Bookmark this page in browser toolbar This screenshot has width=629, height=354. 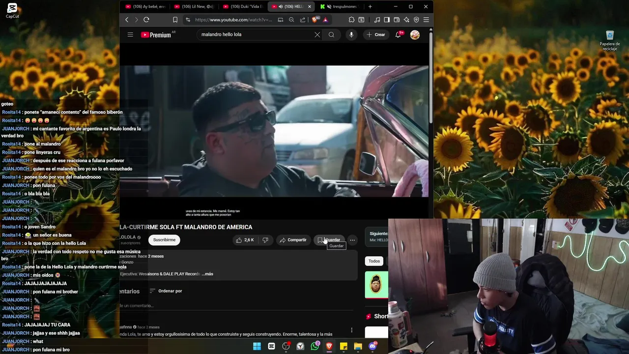(x=175, y=20)
